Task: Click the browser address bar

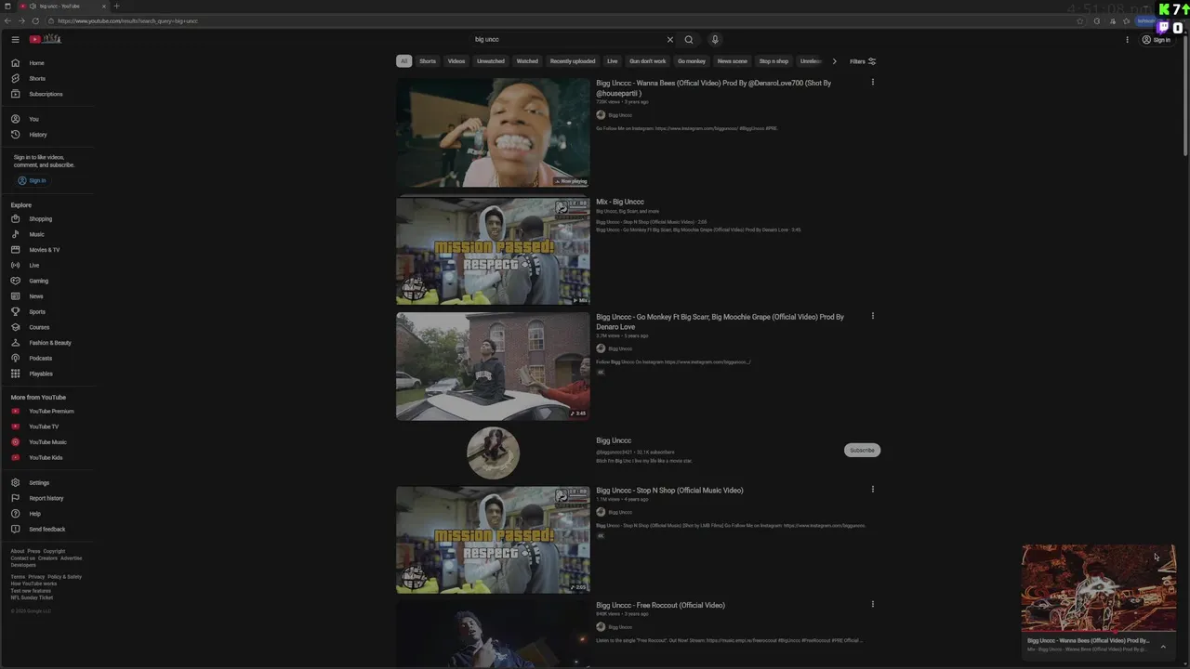Action: [558, 20]
